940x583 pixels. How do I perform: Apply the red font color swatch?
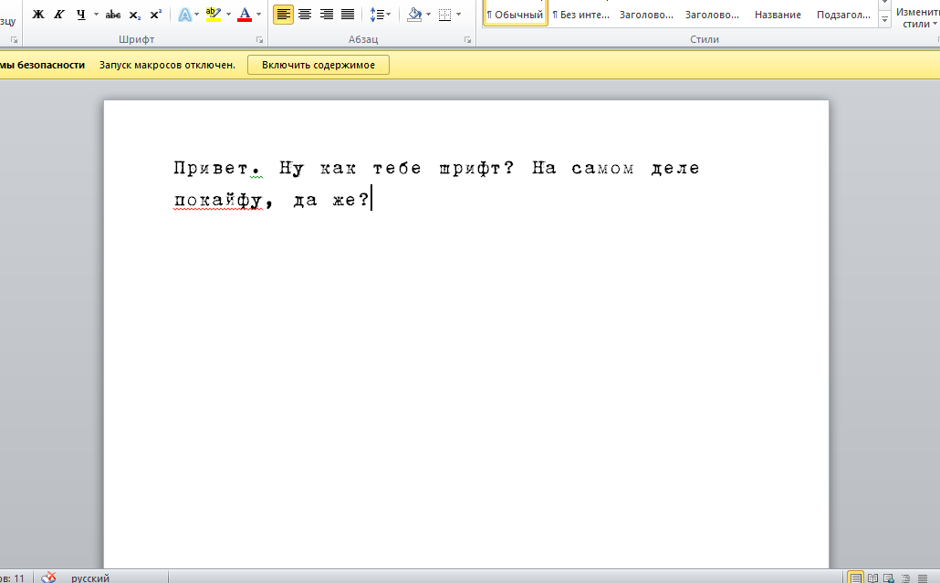tap(244, 15)
